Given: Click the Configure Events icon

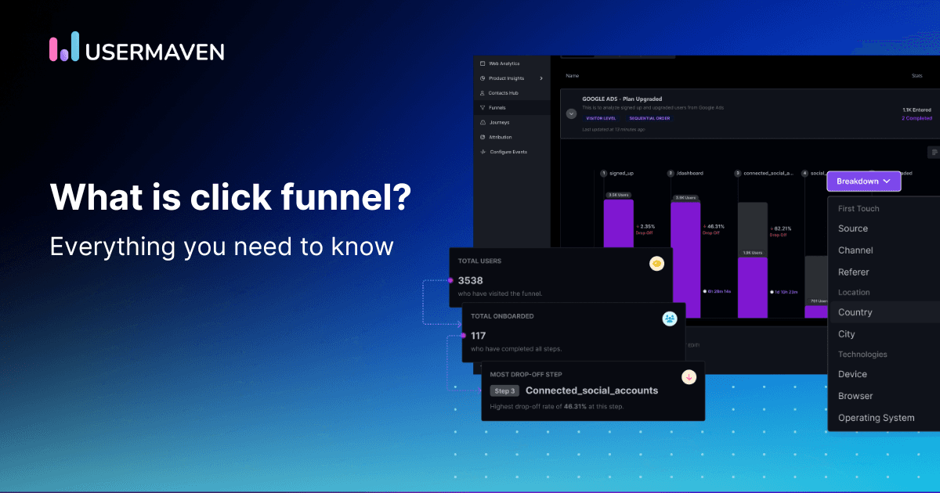Looking at the screenshot, I should point(483,152).
